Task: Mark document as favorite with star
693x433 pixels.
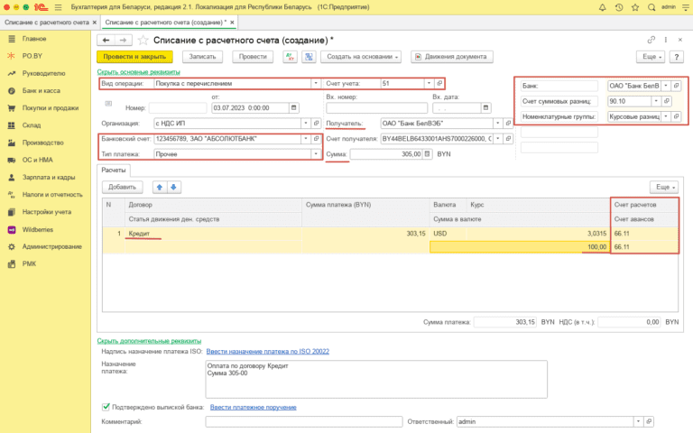Action: pyautogui.click(x=143, y=41)
